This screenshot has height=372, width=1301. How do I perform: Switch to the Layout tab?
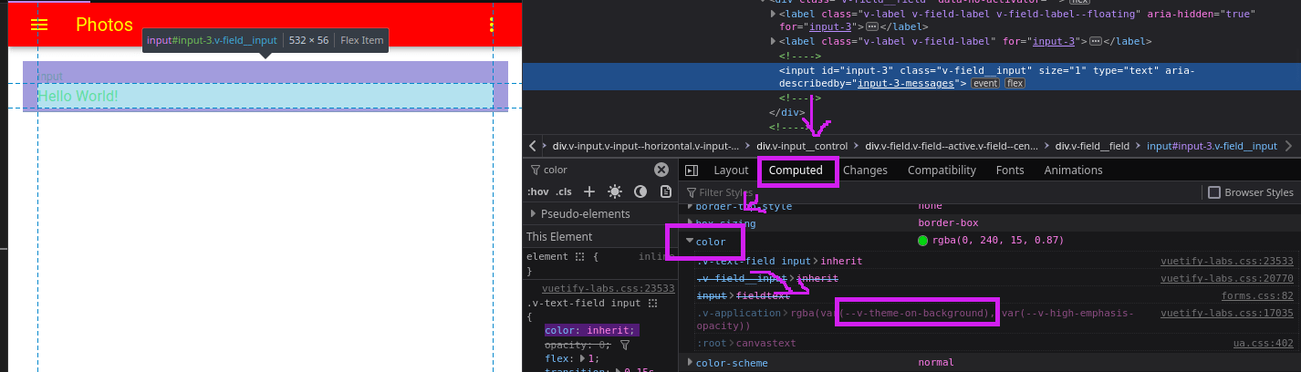coord(731,170)
